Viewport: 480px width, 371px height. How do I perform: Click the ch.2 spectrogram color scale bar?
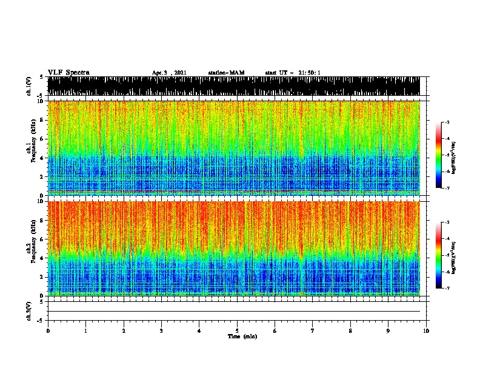[439, 255]
